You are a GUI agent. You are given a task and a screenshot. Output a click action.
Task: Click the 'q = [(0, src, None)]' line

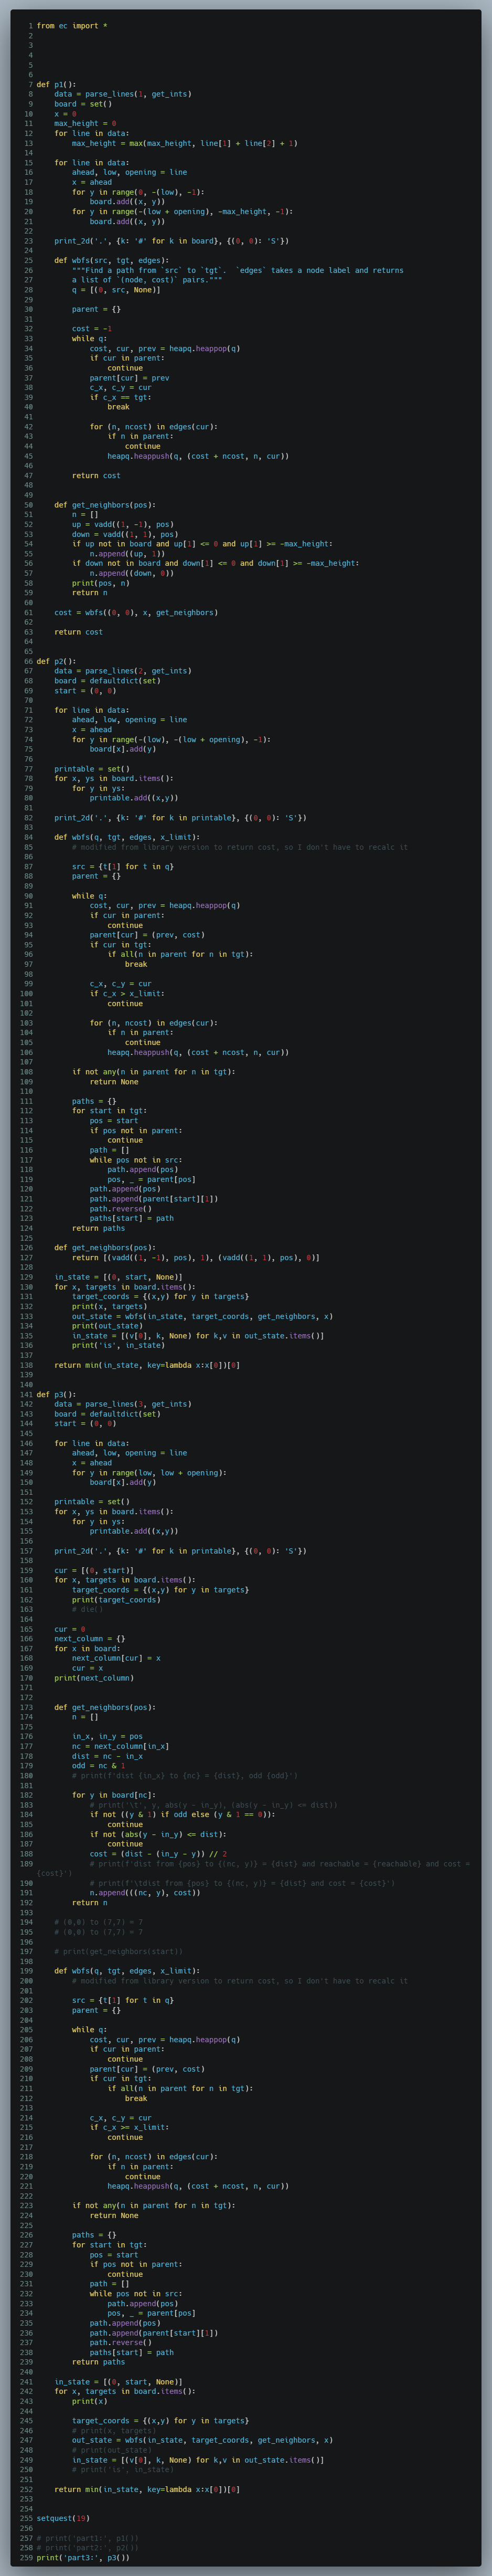pos(116,290)
